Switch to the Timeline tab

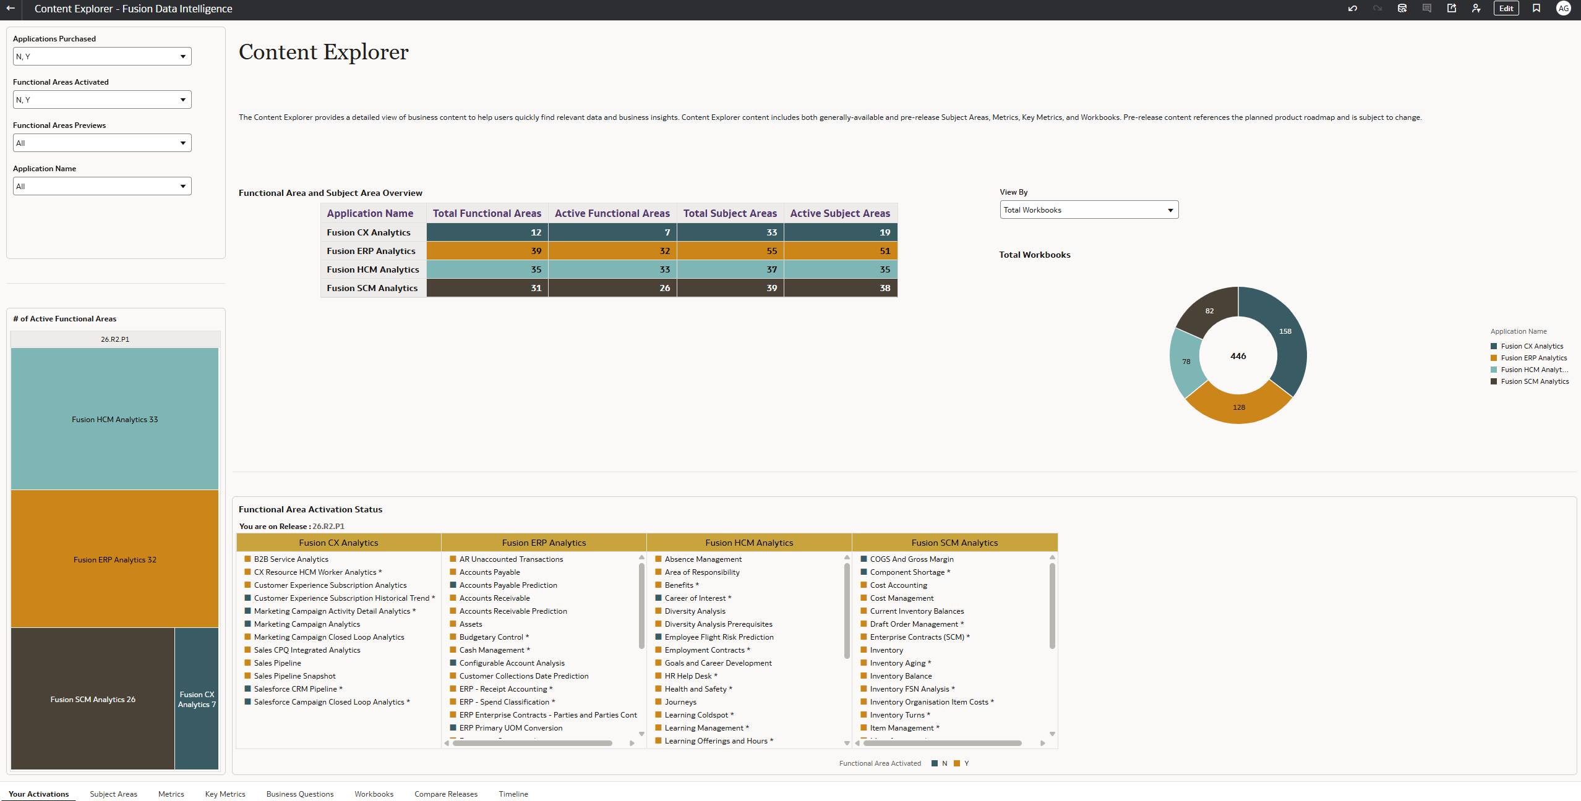click(513, 794)
